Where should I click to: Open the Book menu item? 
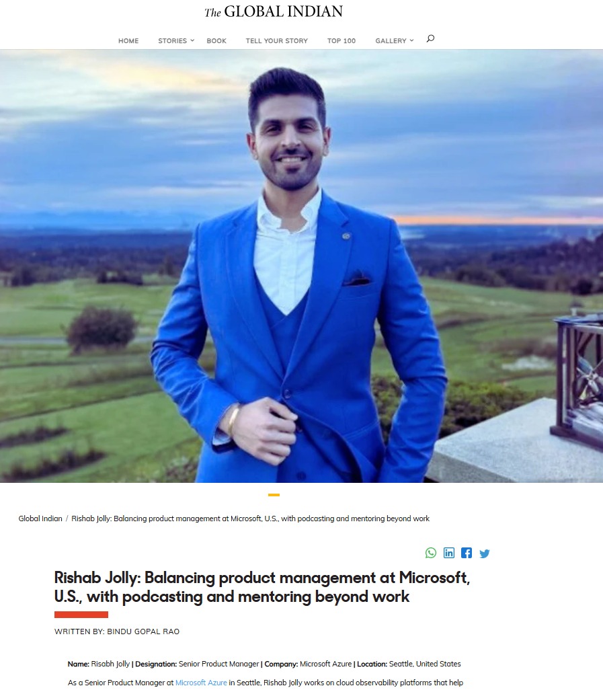coord(216,40)
